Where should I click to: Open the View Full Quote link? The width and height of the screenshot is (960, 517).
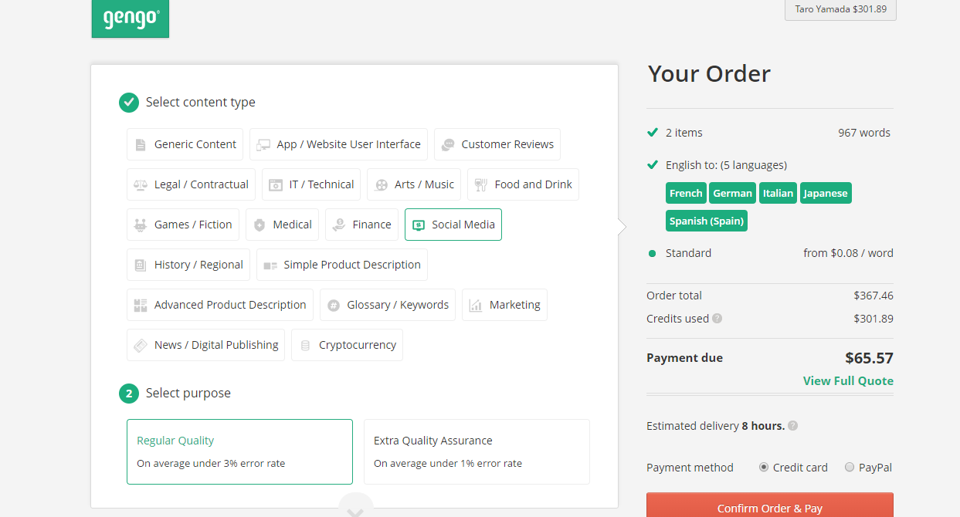848,381
